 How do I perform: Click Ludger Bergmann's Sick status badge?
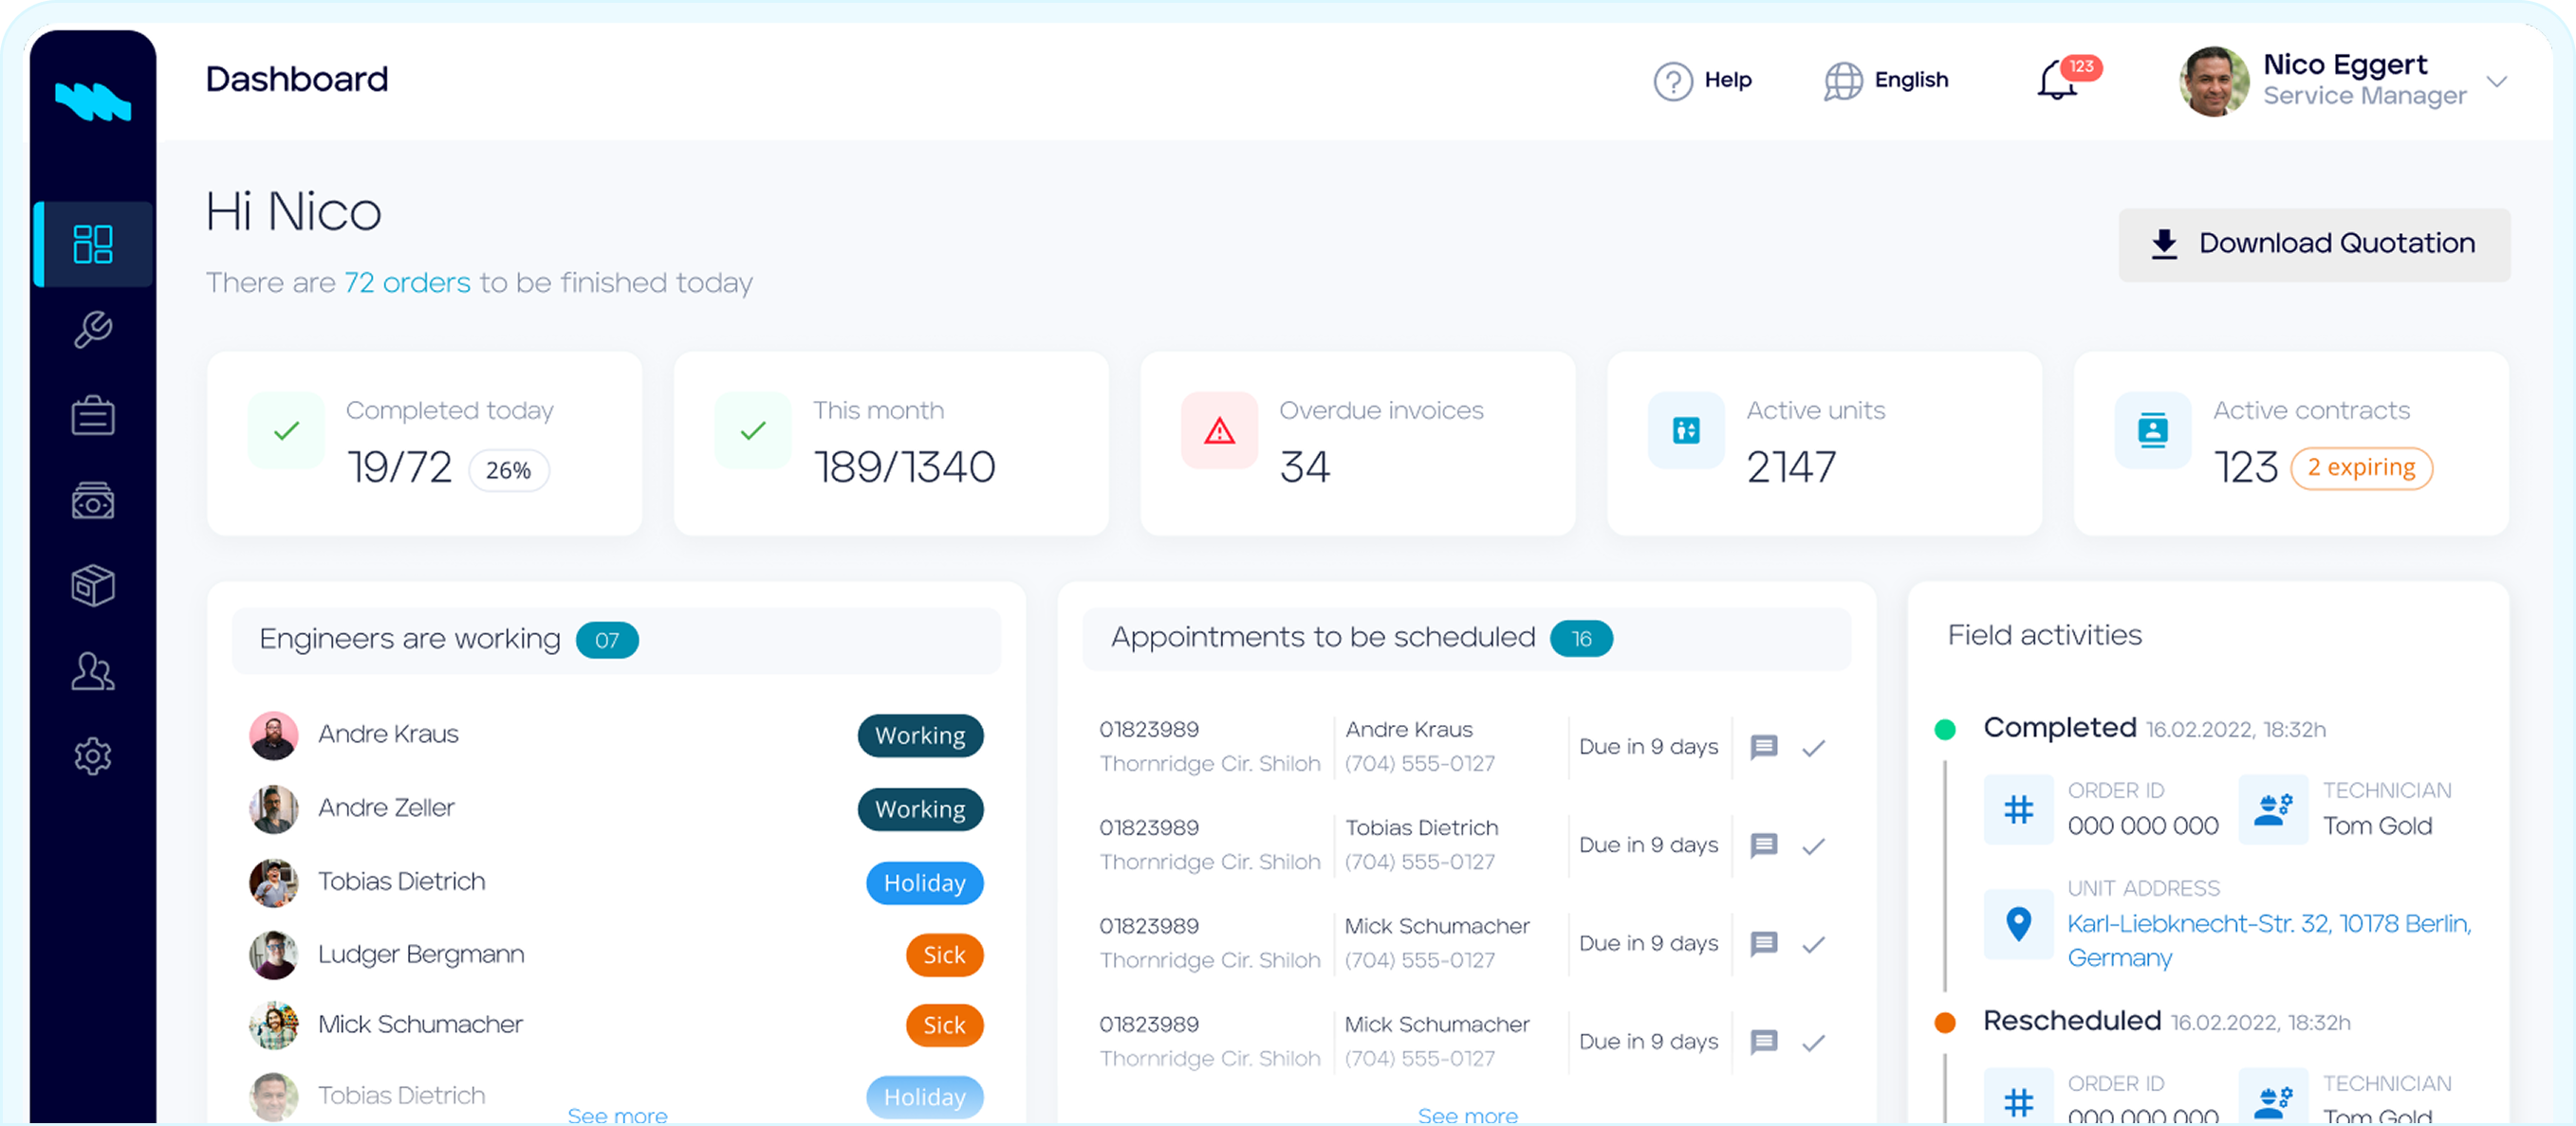click(944, 954)
